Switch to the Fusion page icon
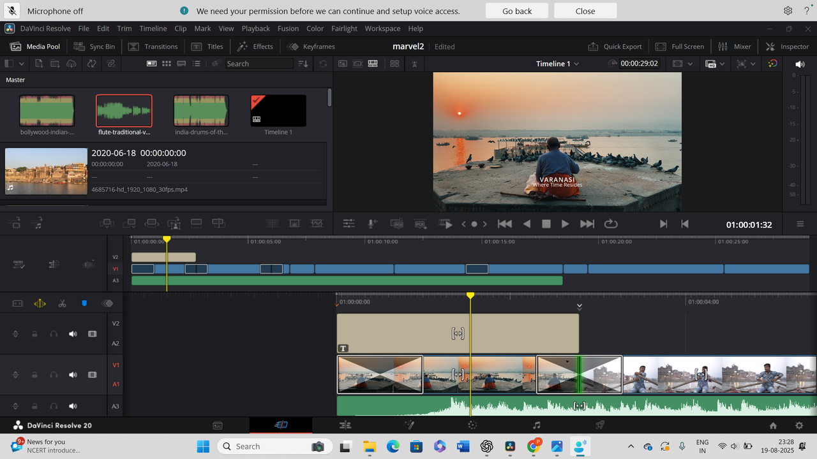Viewport: 817px width, 459px height. coord(409,425)
